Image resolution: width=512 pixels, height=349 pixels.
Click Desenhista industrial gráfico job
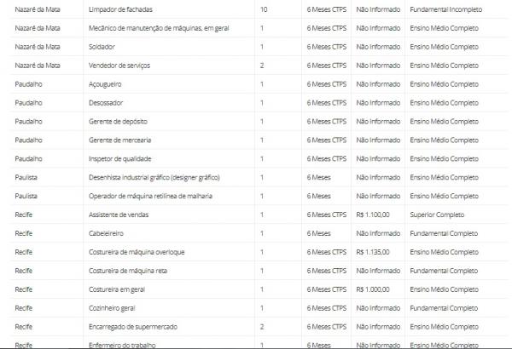[x=154, y=177]
